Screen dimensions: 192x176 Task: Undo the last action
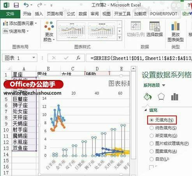coord(26,5)
